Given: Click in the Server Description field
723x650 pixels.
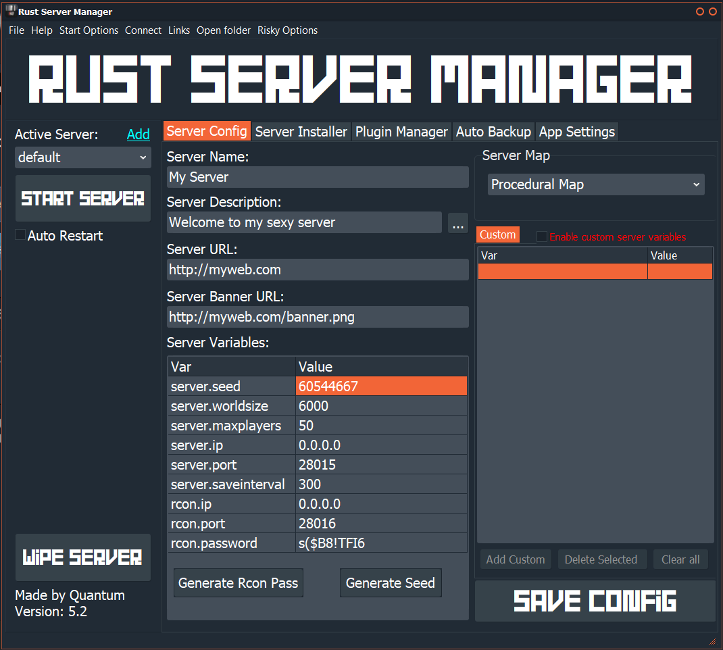Looking at the screenshot, I should coord(304,222).
